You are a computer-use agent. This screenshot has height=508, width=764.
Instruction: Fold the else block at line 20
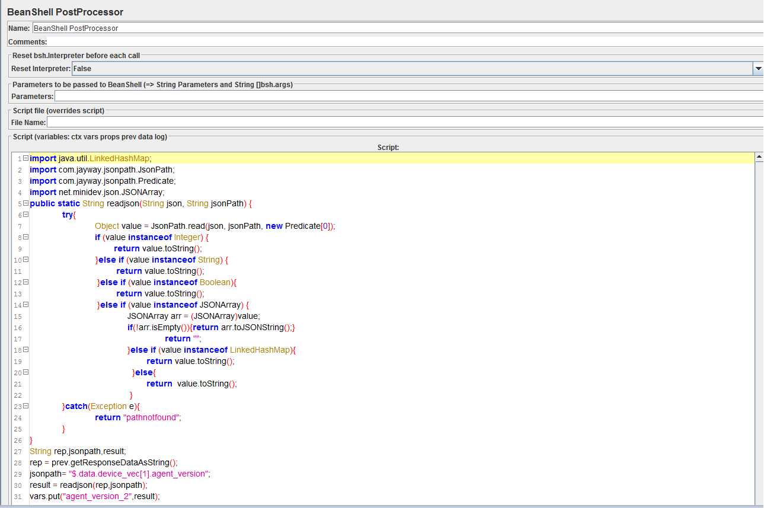point(25,372)
